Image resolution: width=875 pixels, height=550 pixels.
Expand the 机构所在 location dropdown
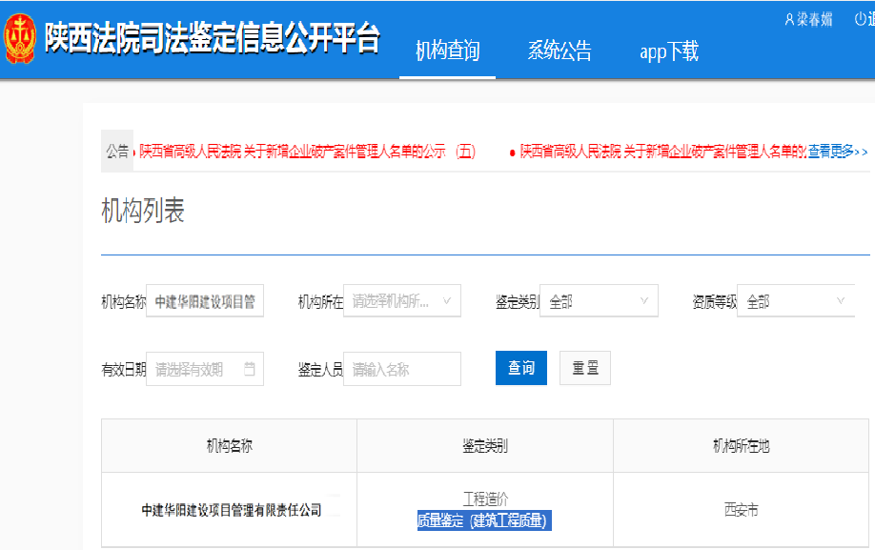[x=402, y=301]
